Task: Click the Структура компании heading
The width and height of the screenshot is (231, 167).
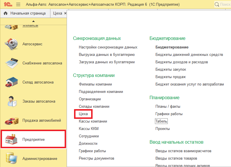Action: (x=94, y=75)
